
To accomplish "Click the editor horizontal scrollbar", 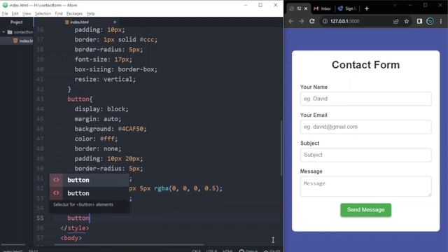I will click(129, 244).
